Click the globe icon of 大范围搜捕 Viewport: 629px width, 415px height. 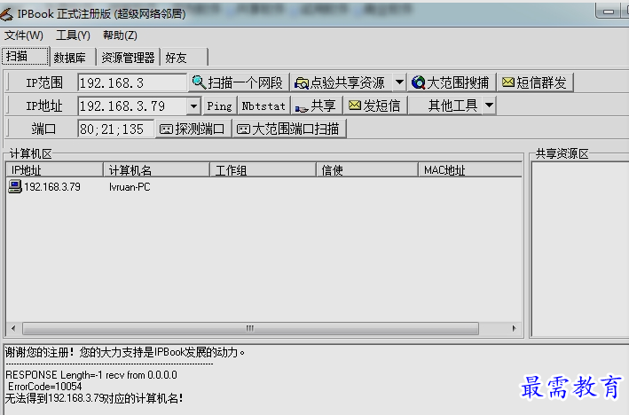[419, 82]
